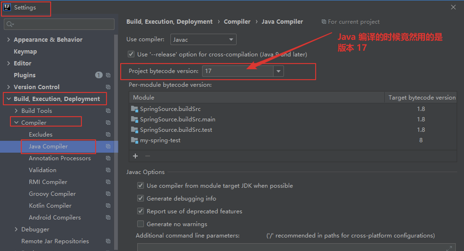Select Java Compiler in the settings tree
This screenshot has width=464, height=251.
tap(48, 147)
